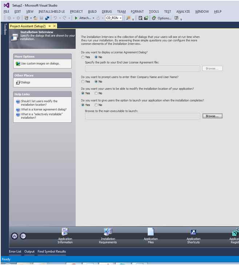Expand the Refresh icon dropdown arrow
This screenshot has height=265, width=239.
pyautogui.click(x=103, y=18)
